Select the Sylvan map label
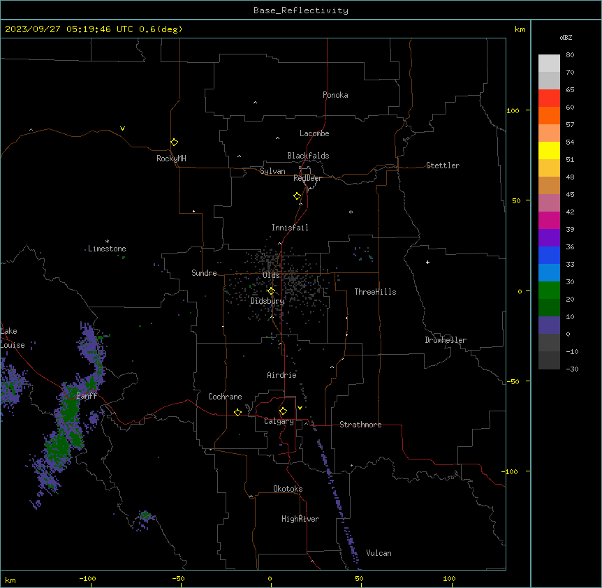Viewport: 602px width, 588px height. coord(272,171)
